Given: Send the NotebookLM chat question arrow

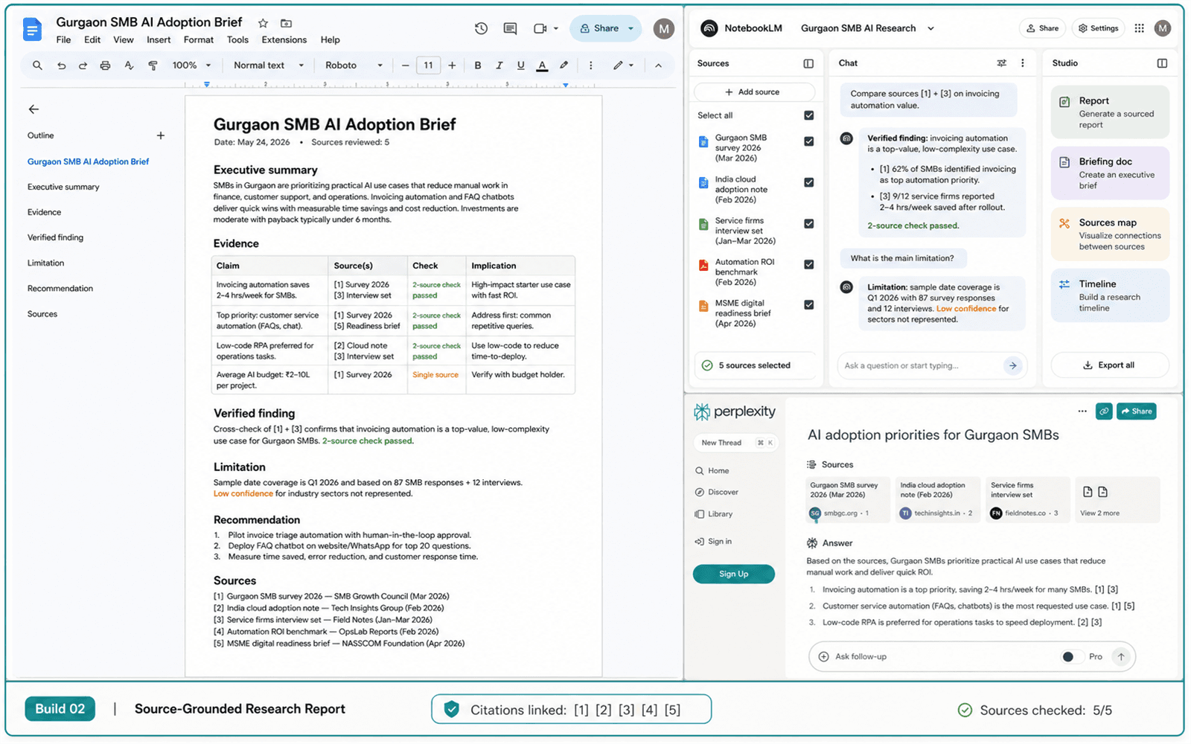Looking at the screenshot, I should 1012,365.
